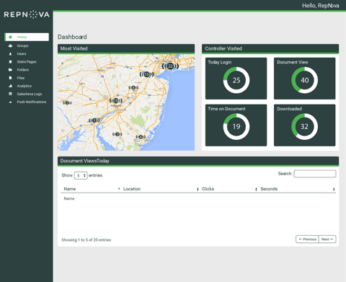Click the Users person icon
Screen dimensions: 346x282
pyautogui.click(x=10, y=54)
